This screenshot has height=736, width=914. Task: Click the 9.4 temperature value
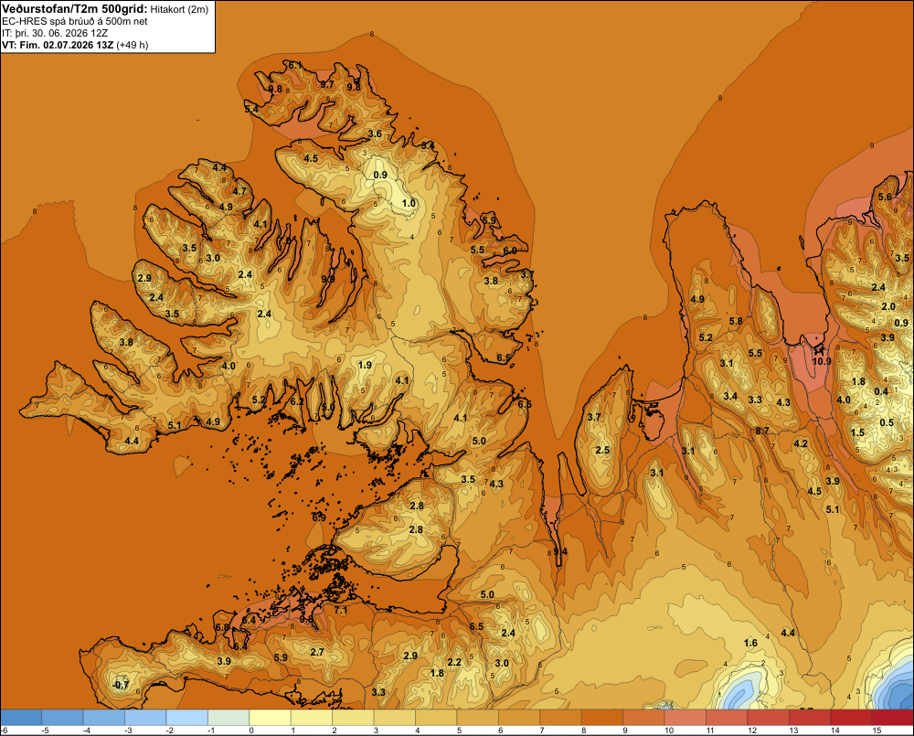(560, 551)
